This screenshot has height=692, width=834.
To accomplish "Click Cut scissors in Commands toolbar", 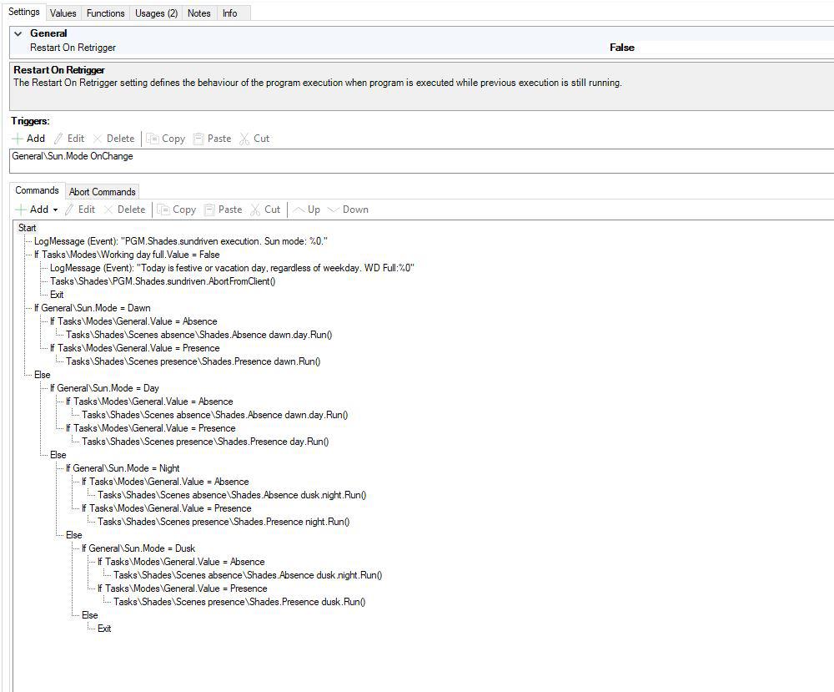I will pyautogui.click(x=254, y=210).
